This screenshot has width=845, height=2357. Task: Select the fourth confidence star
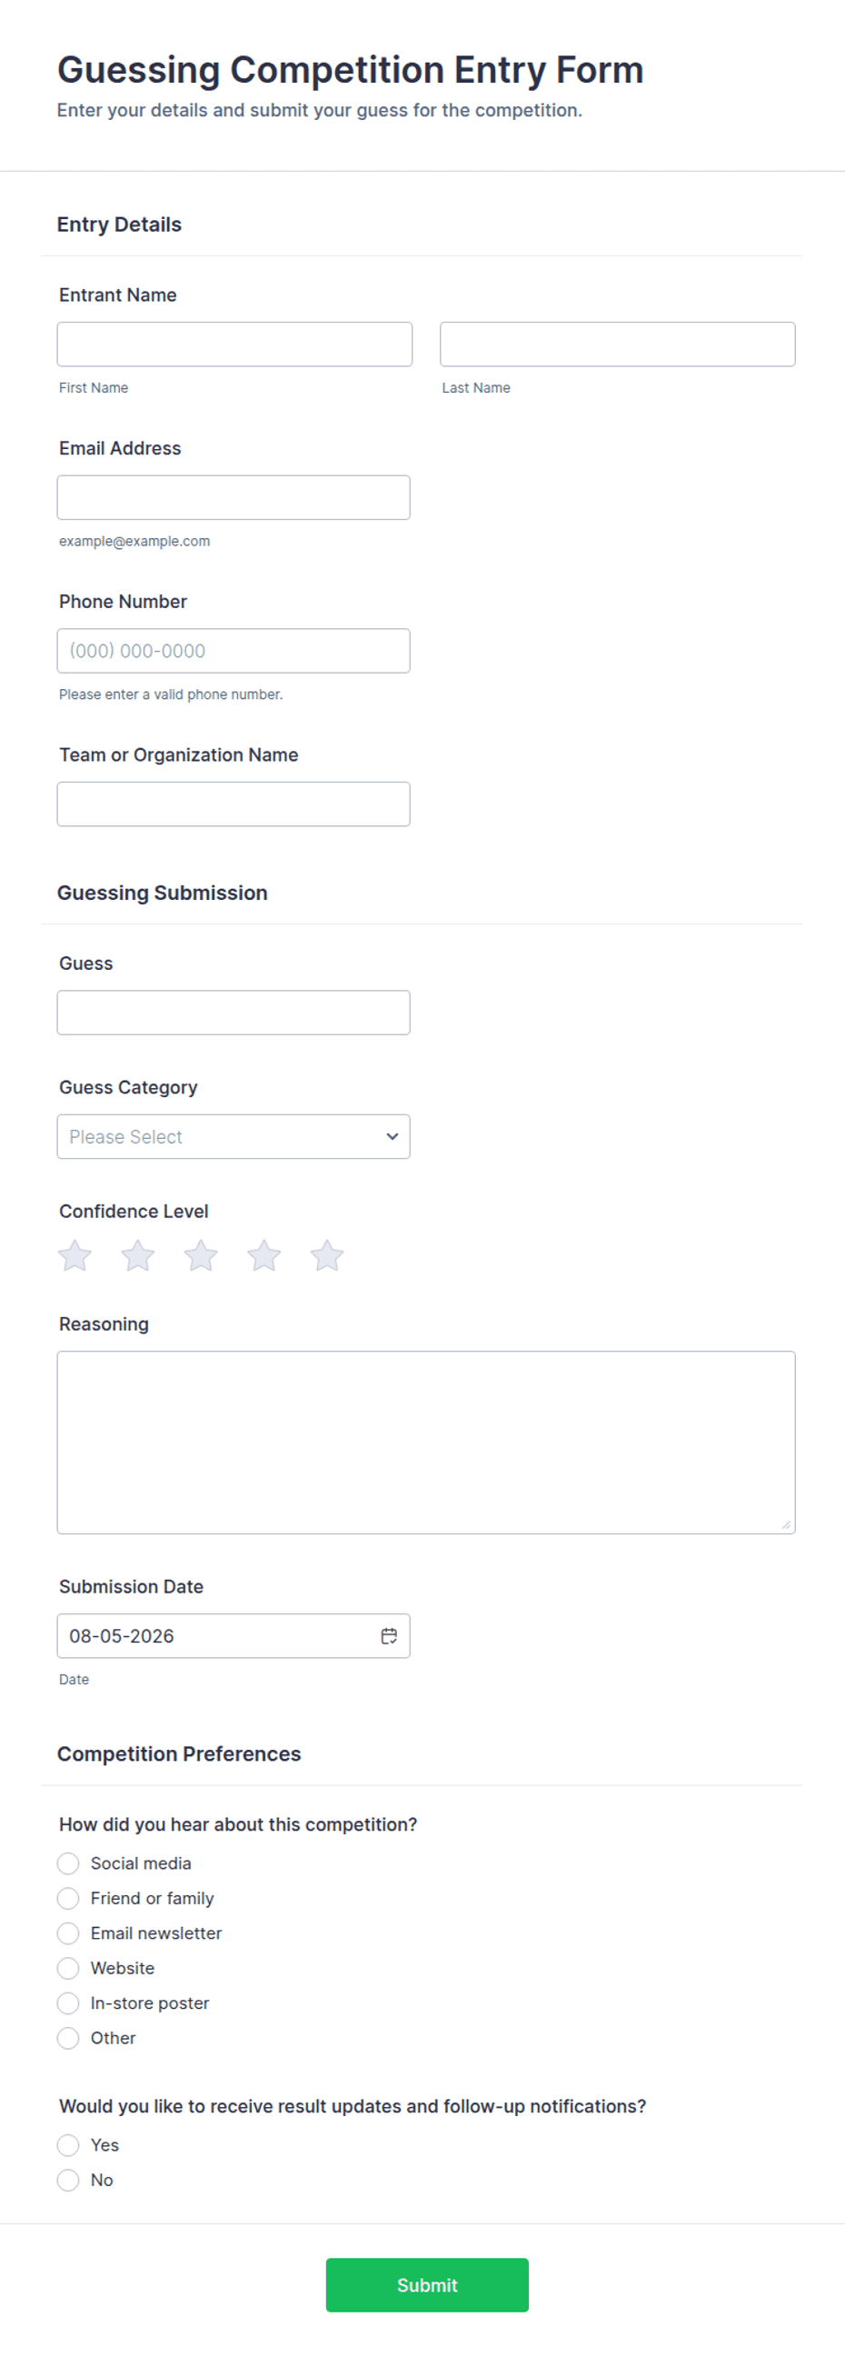click(264, 1255)
